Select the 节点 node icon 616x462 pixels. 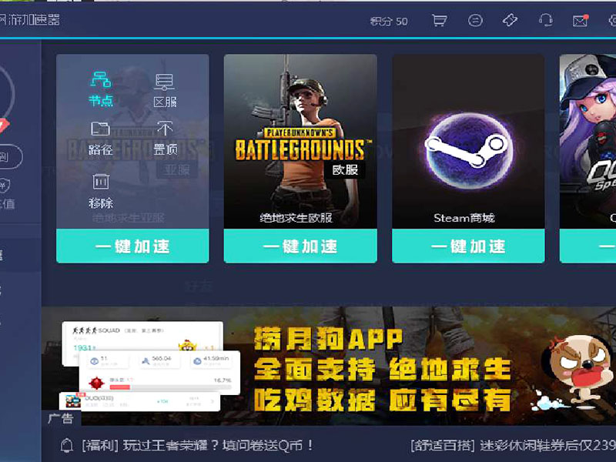coord(101,88)
